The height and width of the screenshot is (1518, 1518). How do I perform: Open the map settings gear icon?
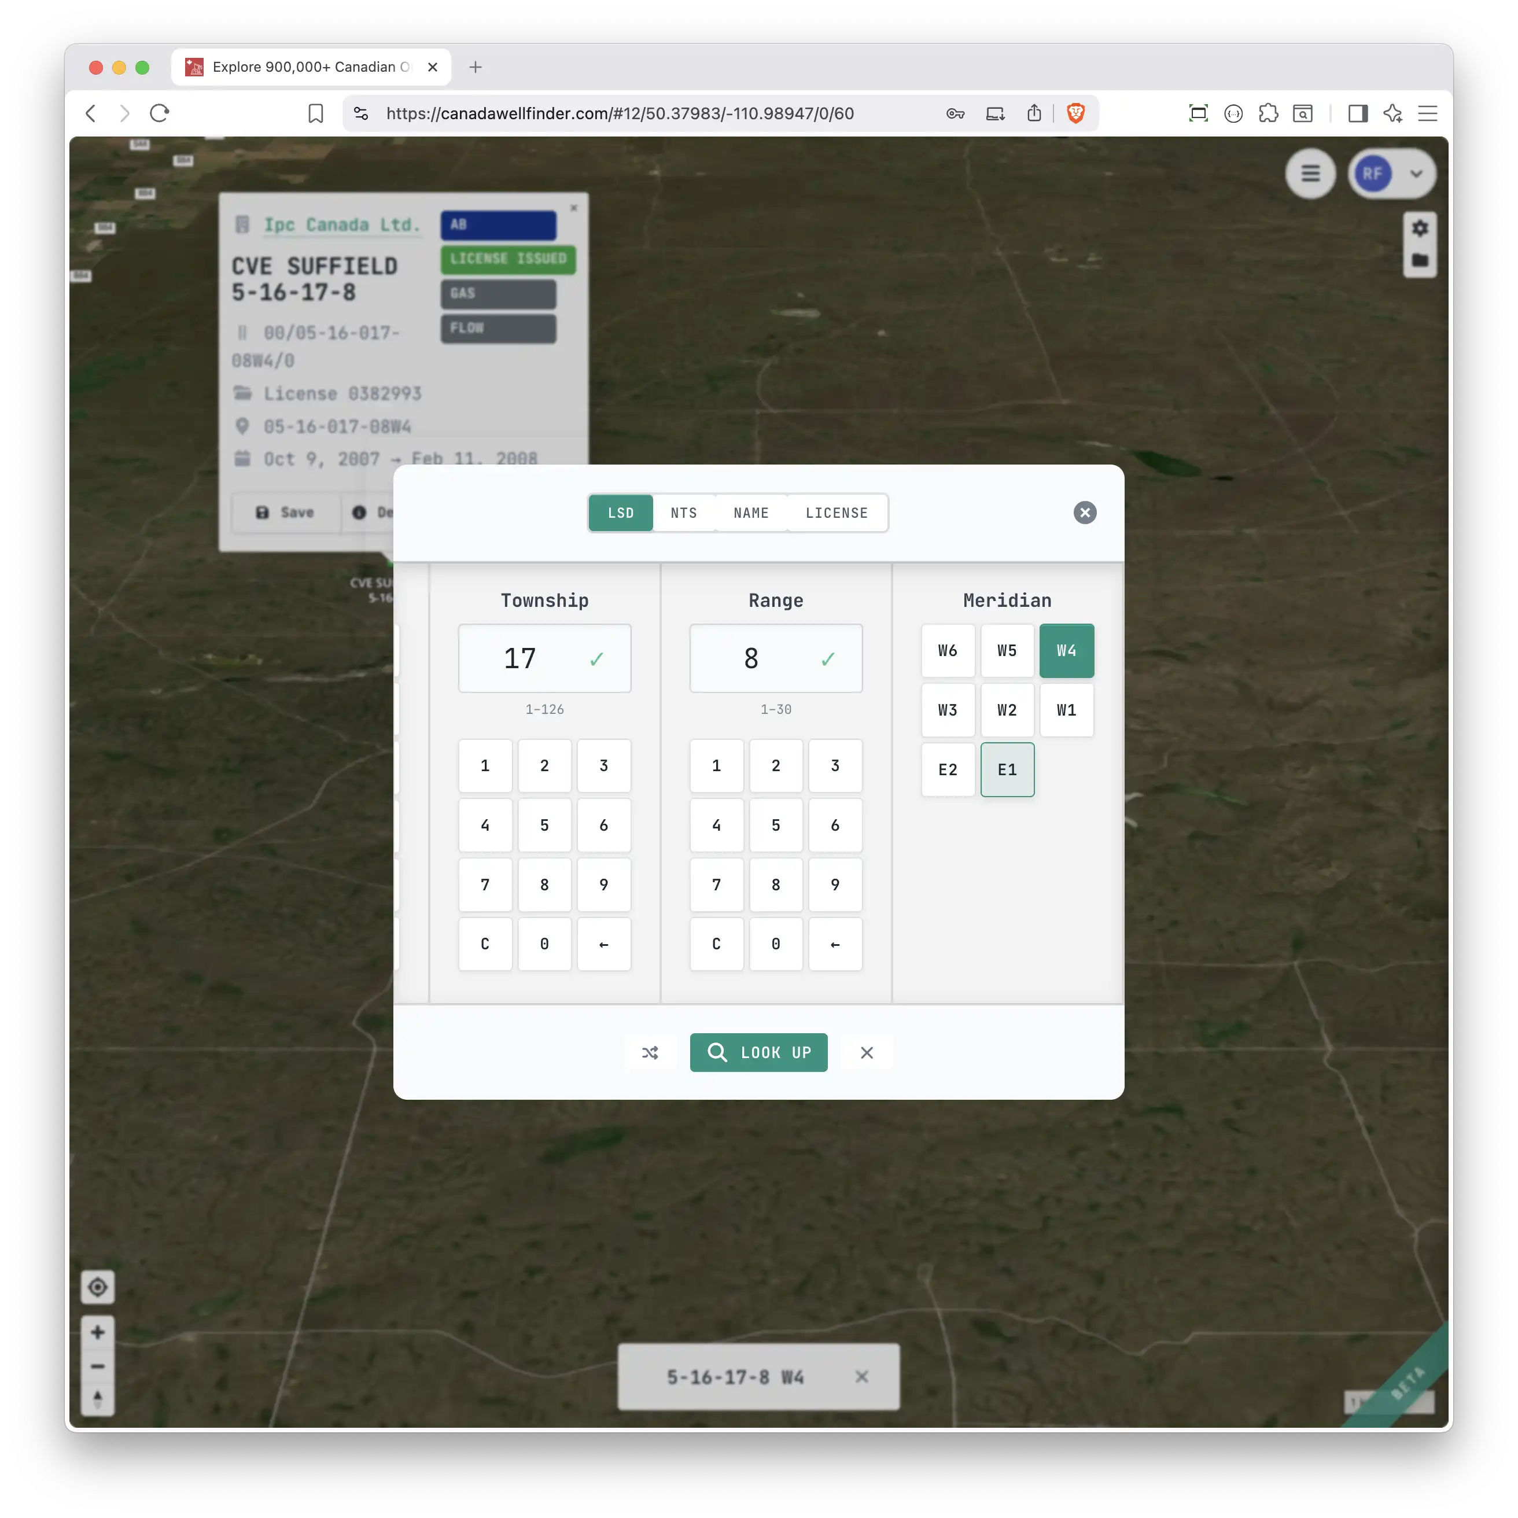(x=1420, y=228)
